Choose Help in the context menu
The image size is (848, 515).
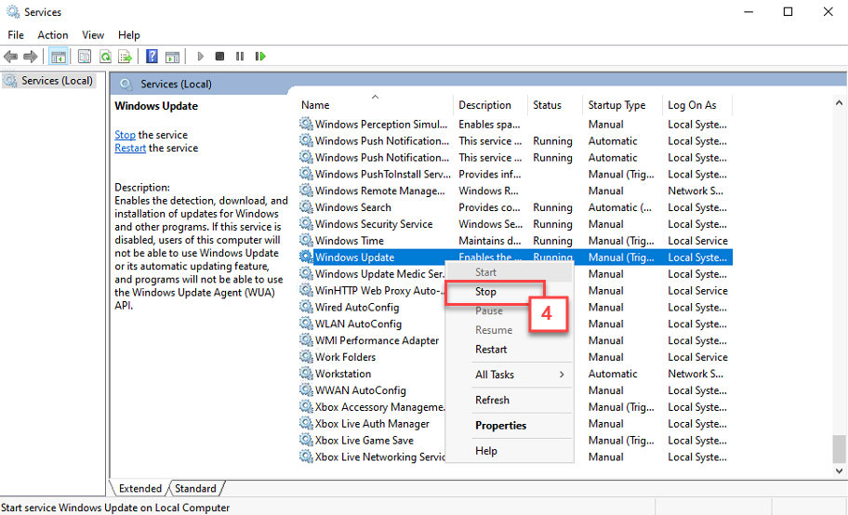pos(509,451)
